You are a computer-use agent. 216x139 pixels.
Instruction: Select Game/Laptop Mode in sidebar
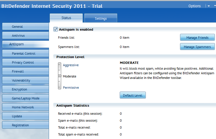coord(26,98)
